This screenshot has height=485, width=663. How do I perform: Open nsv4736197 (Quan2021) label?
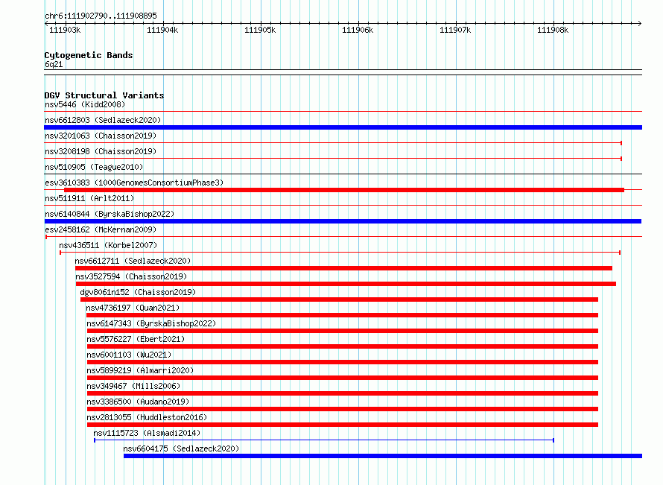133,308
